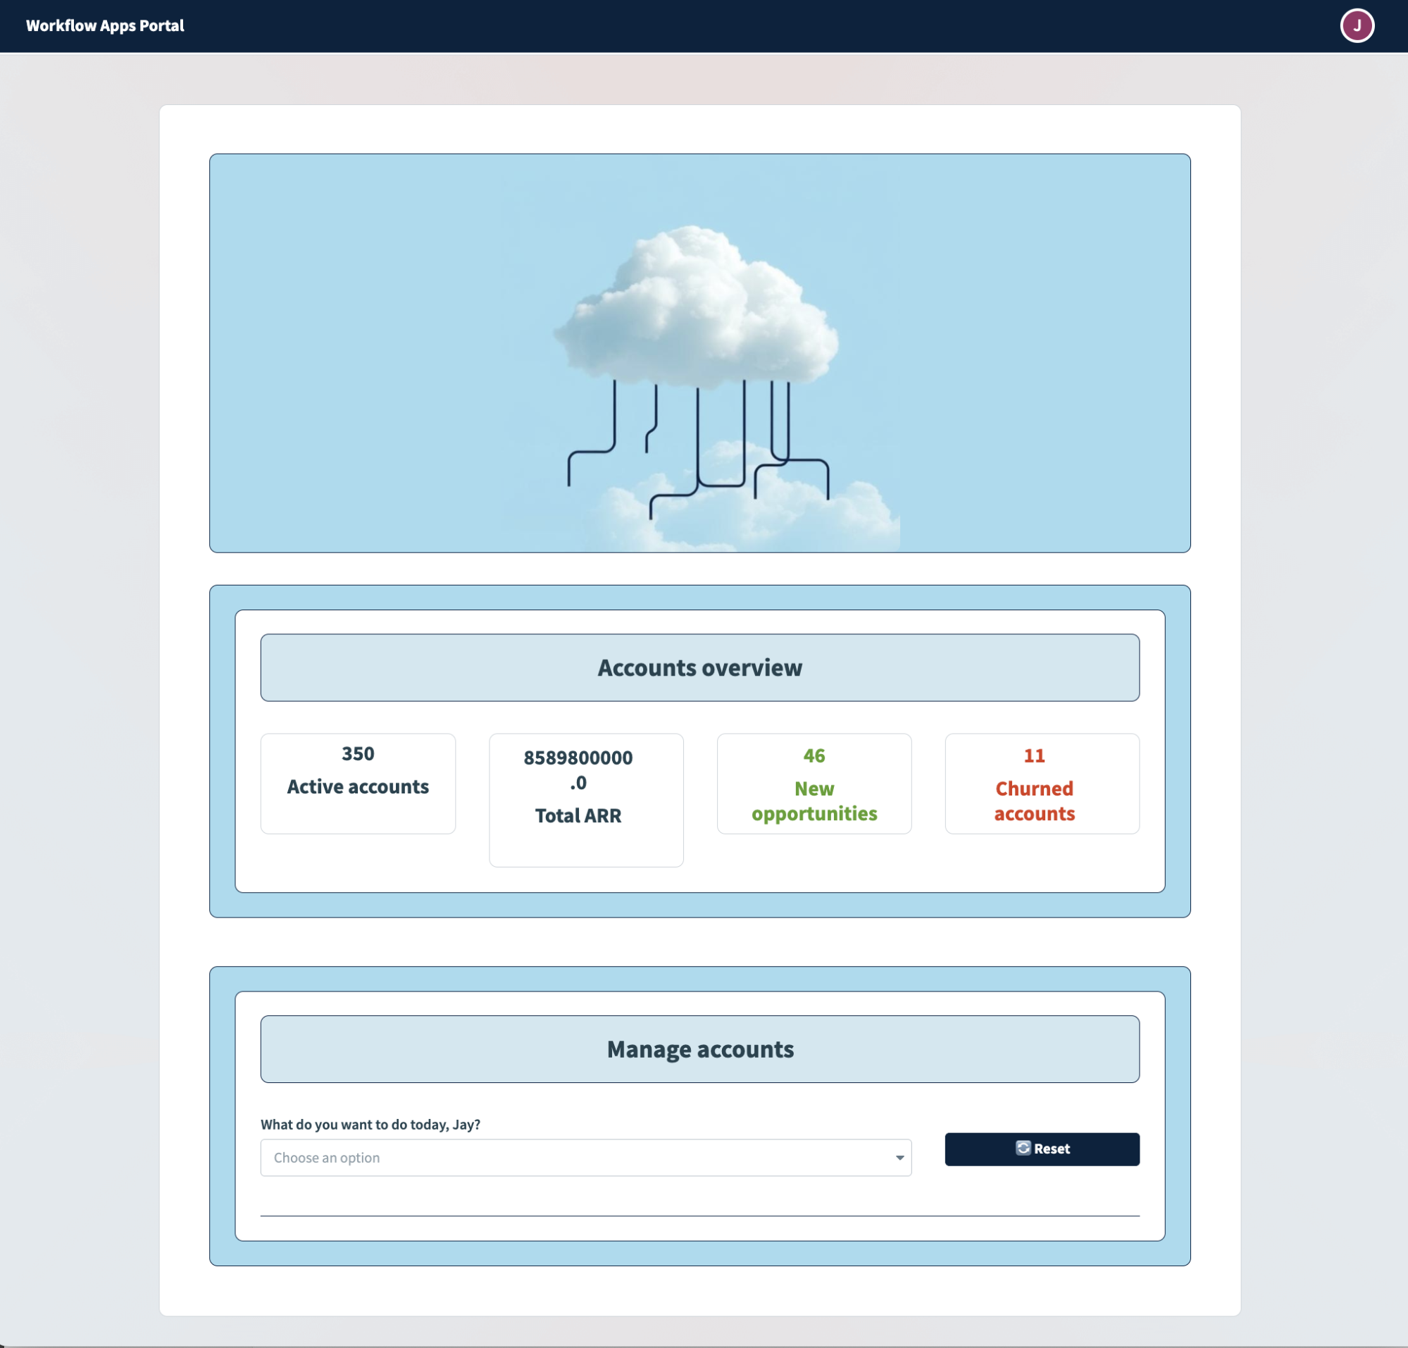Click the Total ARR metric card

(x=585, y=800)
